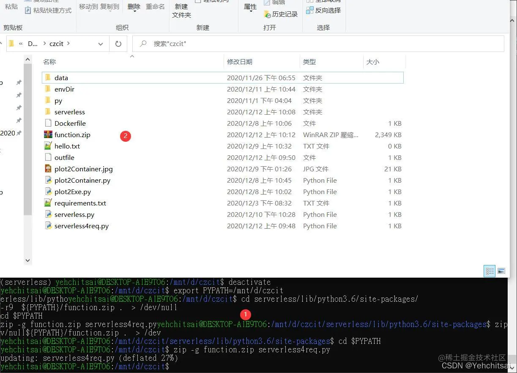
Task: Switch to large icons view layout icon
Action: (501, 271)
